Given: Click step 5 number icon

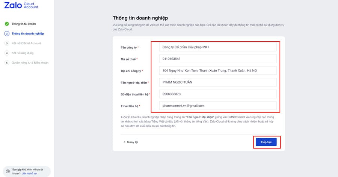Looking at the screenshot, I should (7, 63).
